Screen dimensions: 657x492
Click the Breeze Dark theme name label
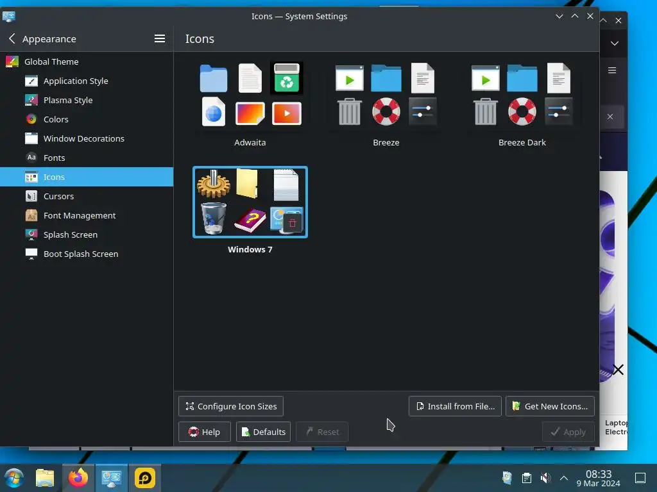pyautogui.click(x=522, y=142)
